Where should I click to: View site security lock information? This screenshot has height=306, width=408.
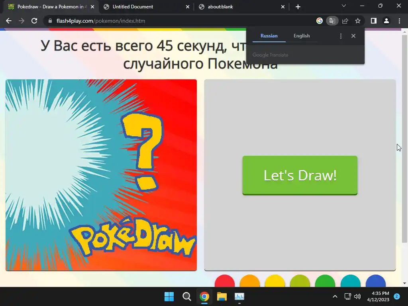tap(50, 21)
